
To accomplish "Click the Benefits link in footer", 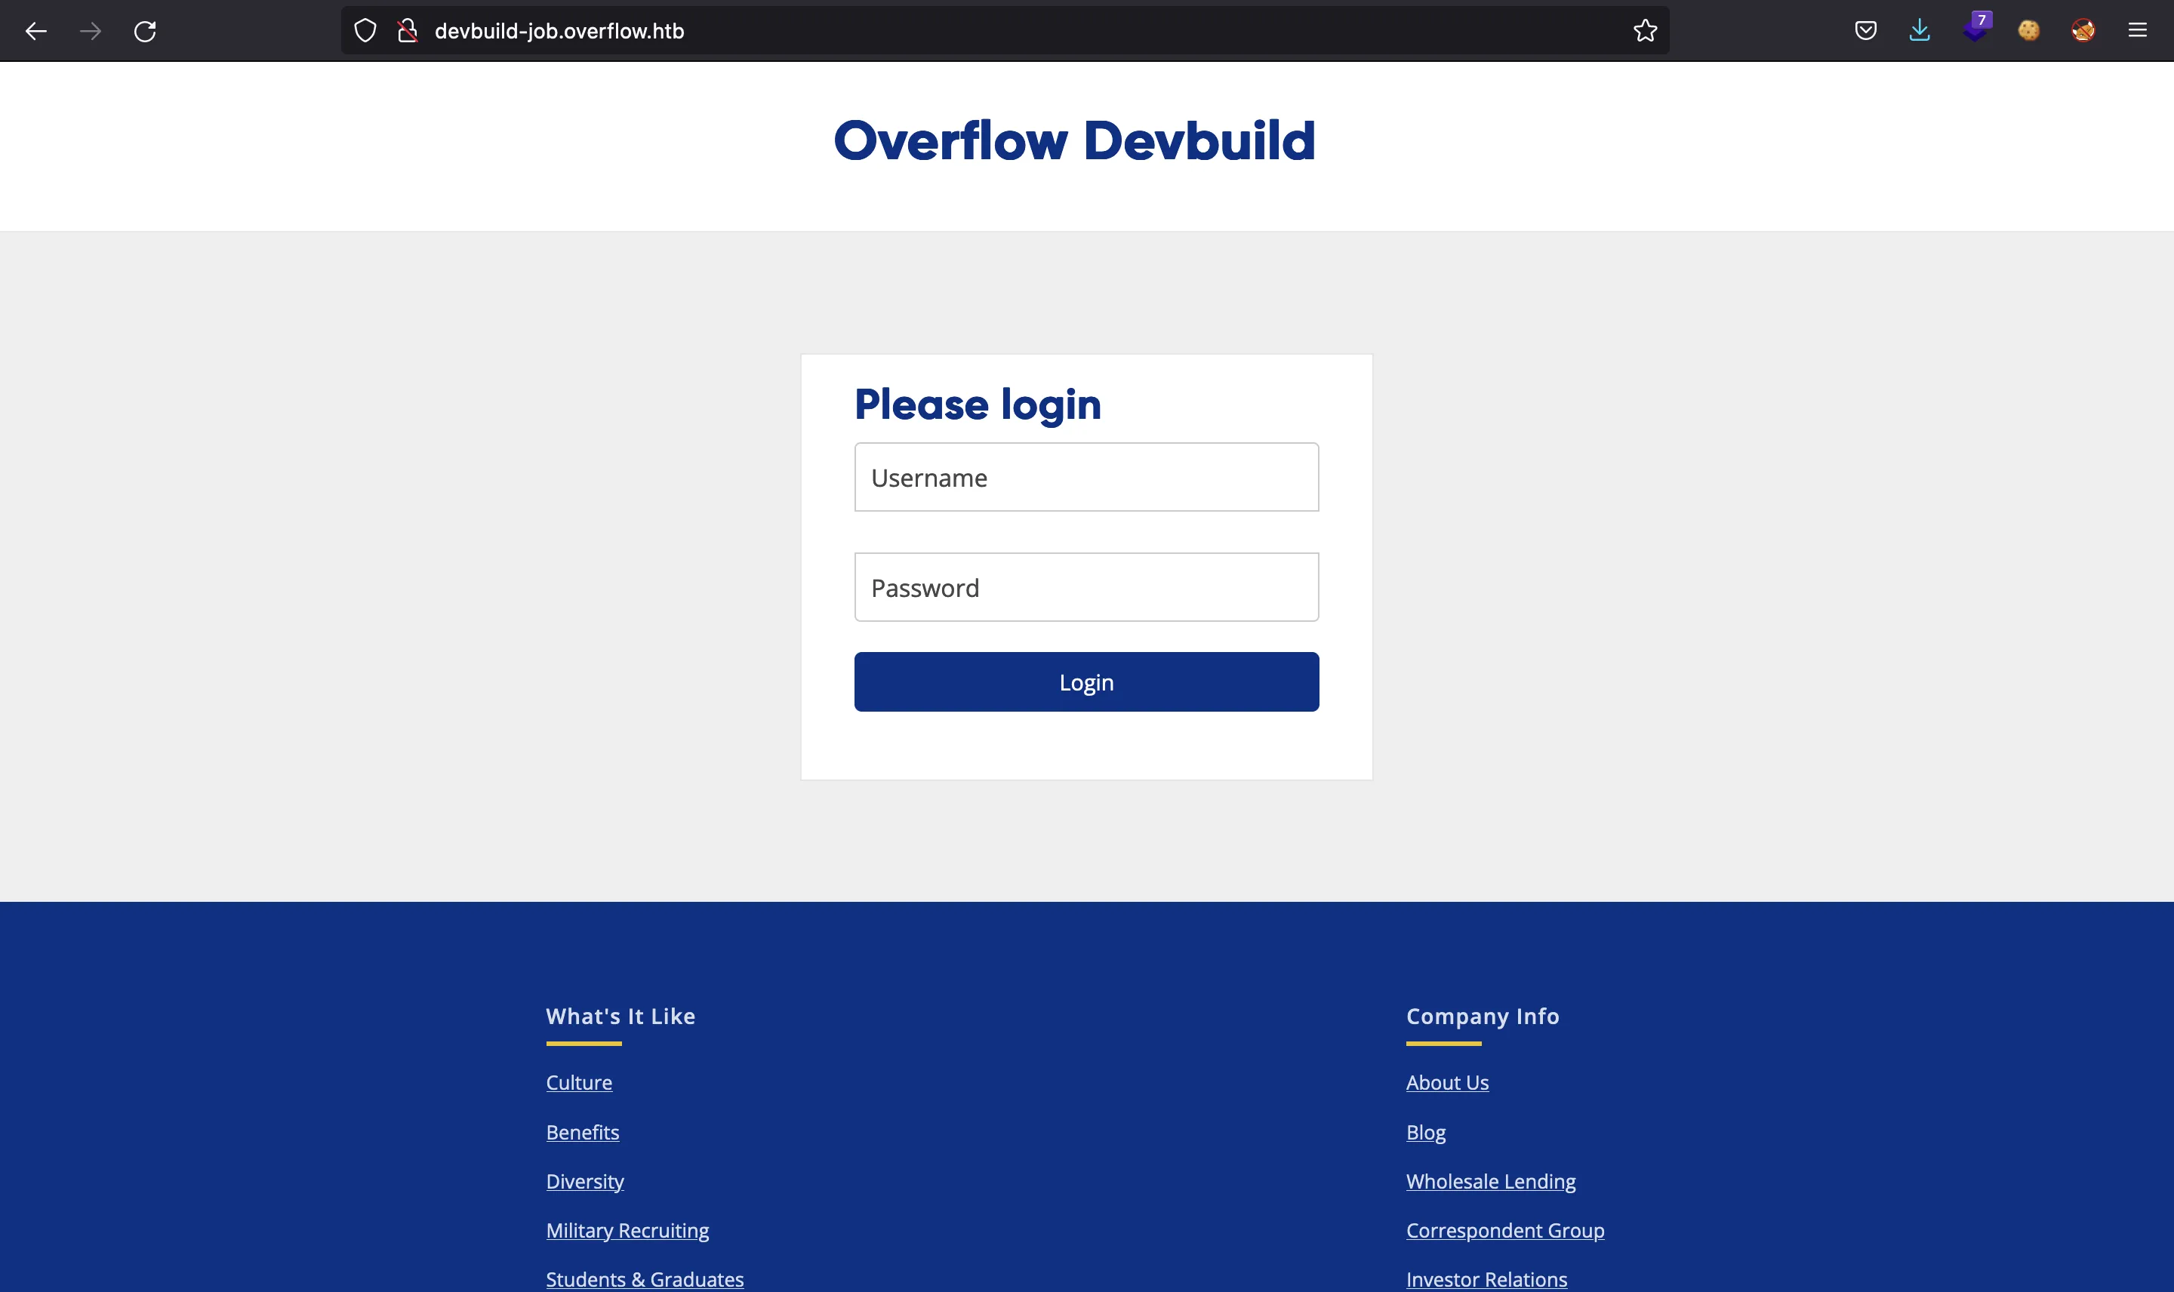I will click(x=581, y=1130).
